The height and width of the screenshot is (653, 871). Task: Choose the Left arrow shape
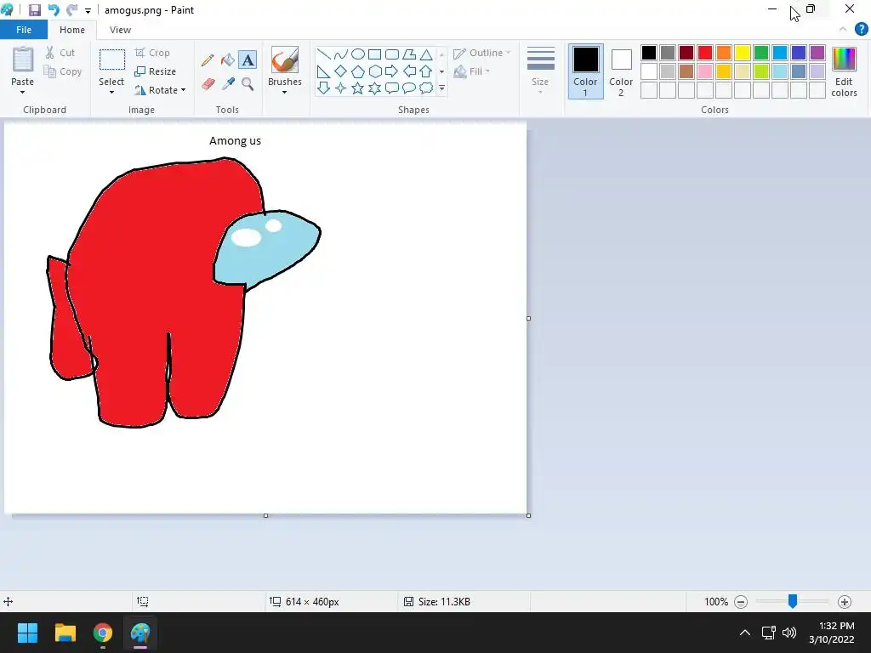pyautogui.click(x=409, y=71)
